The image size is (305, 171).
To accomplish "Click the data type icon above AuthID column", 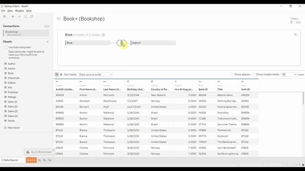I will pos(57,82).
